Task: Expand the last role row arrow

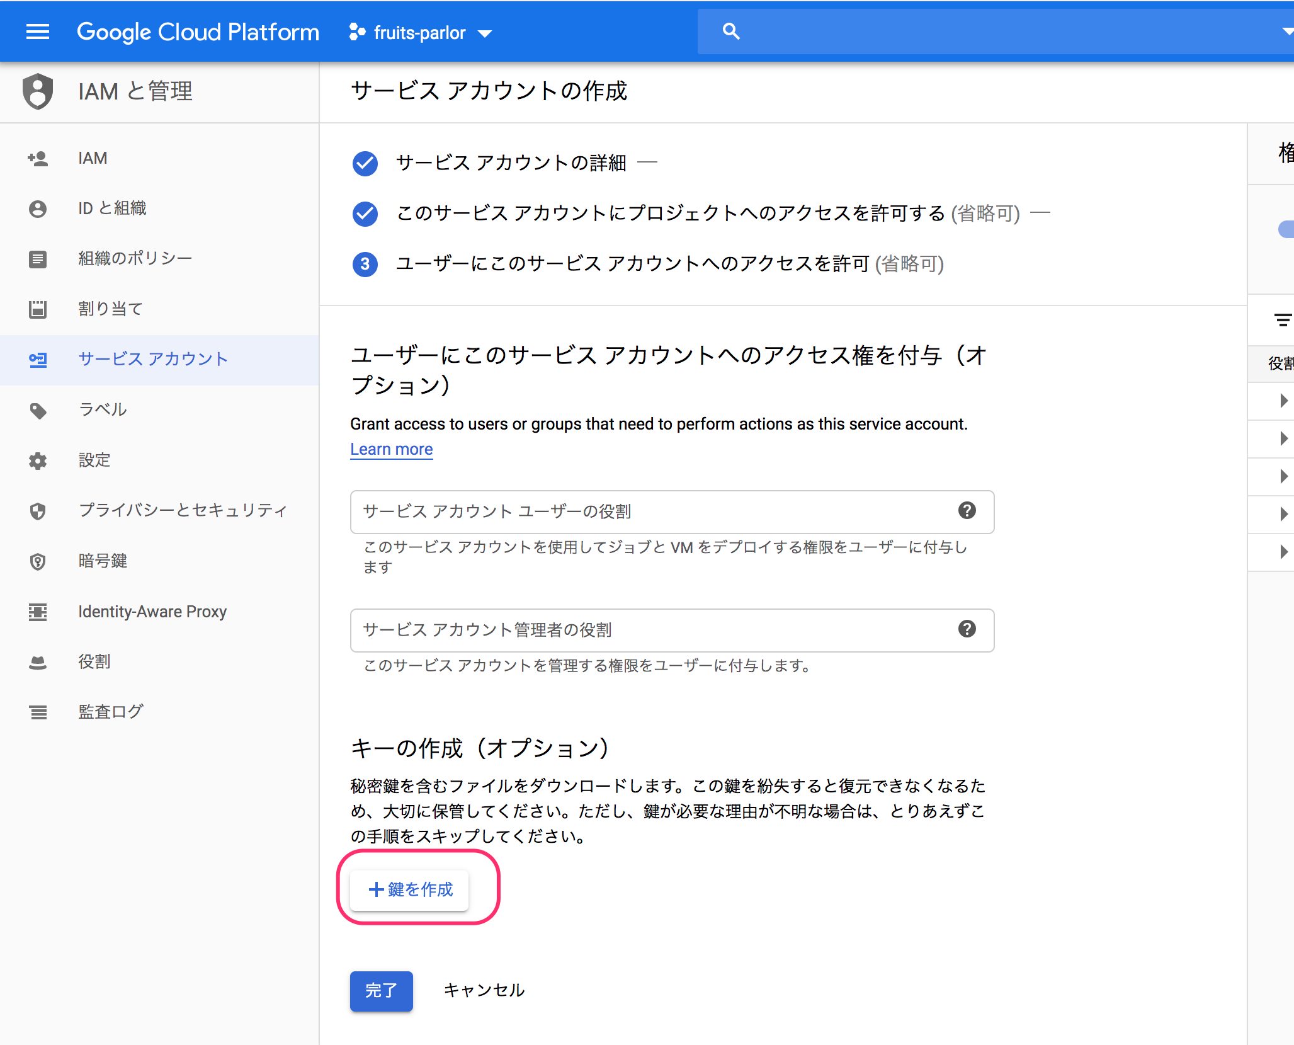Action: click(1283, 552)
